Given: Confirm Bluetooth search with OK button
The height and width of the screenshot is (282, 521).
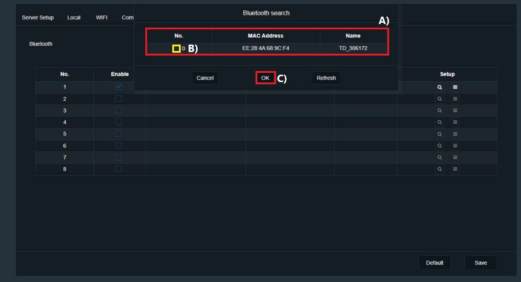Looking at the screenshot, I should pyautogui.click(x=265, y=78).
